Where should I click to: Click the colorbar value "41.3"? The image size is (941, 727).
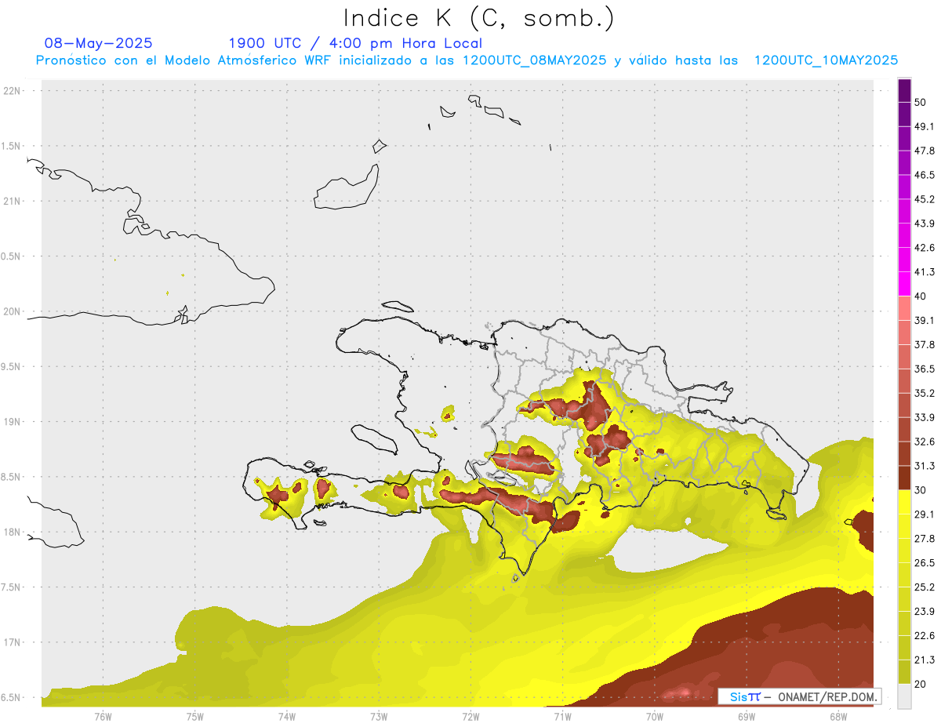925,273
